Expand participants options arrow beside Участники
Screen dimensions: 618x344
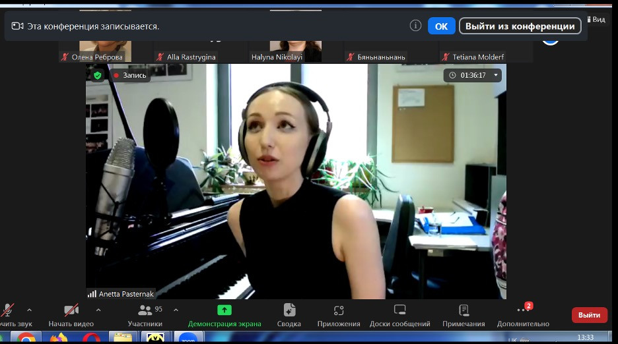pos(176,310)
